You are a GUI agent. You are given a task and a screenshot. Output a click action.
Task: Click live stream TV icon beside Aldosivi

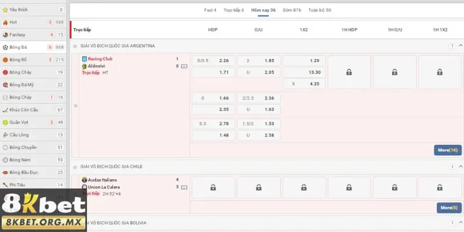click(184, 66)
